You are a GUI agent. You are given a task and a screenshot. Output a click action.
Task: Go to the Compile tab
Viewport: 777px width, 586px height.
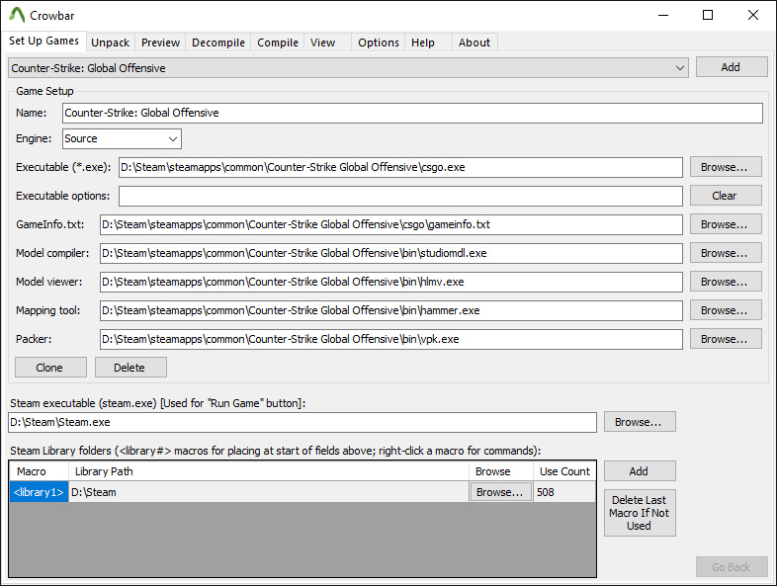(x=278, y=42)
